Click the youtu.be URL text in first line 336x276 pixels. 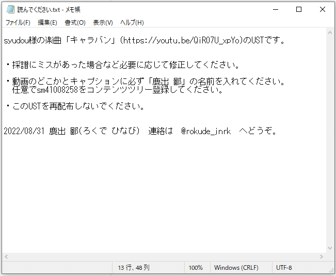click(183, 40)
